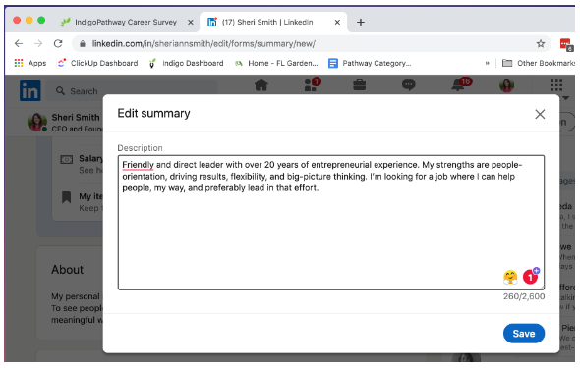Click the Description field label
The image size is (580, 368).
click(140, 148)
